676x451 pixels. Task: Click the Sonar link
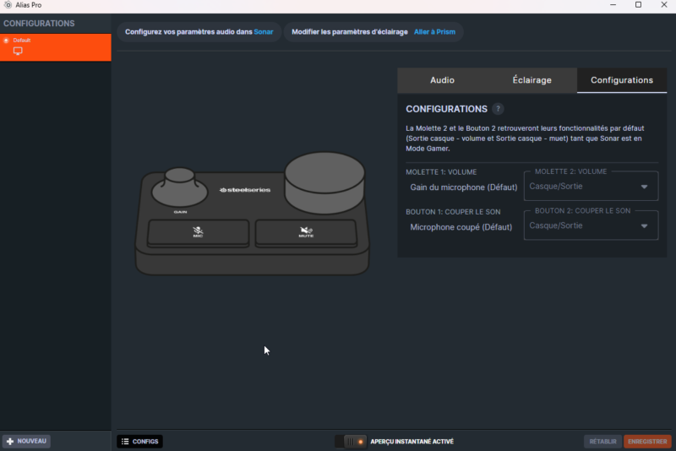pyautogui.click(x=264, y=32)
